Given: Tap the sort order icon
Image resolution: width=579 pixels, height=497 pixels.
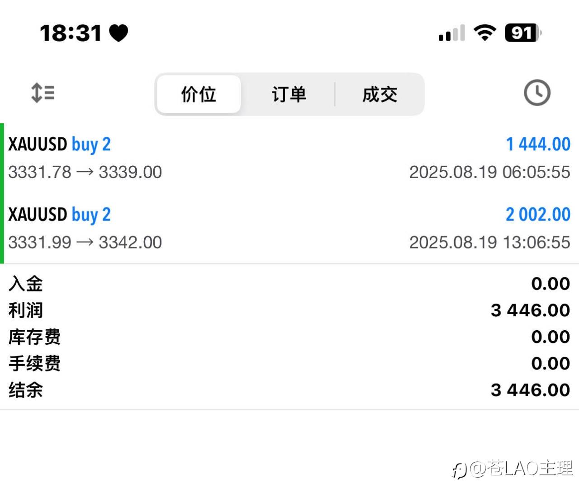Looking at the screenshot, I should (43, 93).
